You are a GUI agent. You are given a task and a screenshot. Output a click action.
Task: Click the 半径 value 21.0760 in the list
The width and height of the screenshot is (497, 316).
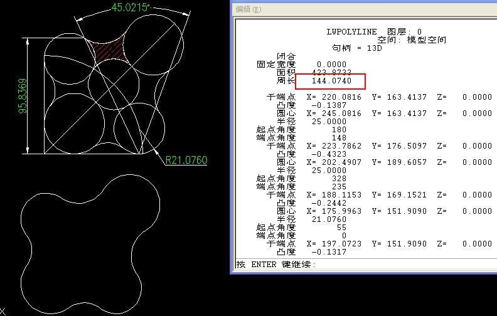click(329, 219)
